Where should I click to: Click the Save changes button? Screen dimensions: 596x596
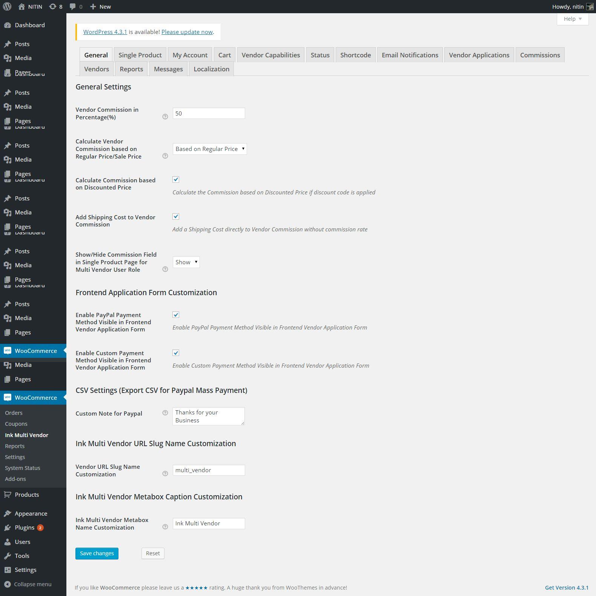(97, 553)
